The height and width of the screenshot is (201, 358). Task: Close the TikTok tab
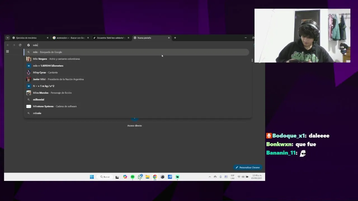point(128,38)
